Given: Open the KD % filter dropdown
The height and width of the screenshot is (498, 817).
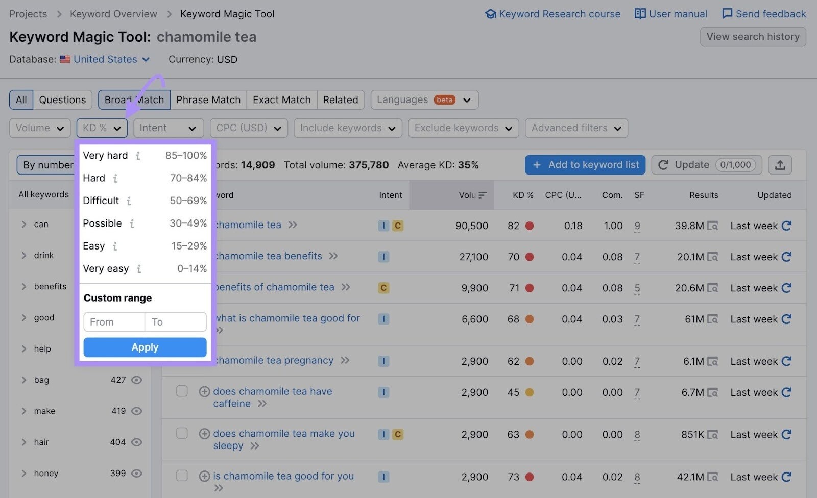Looking at the screenshot, I should click(102, 128).
